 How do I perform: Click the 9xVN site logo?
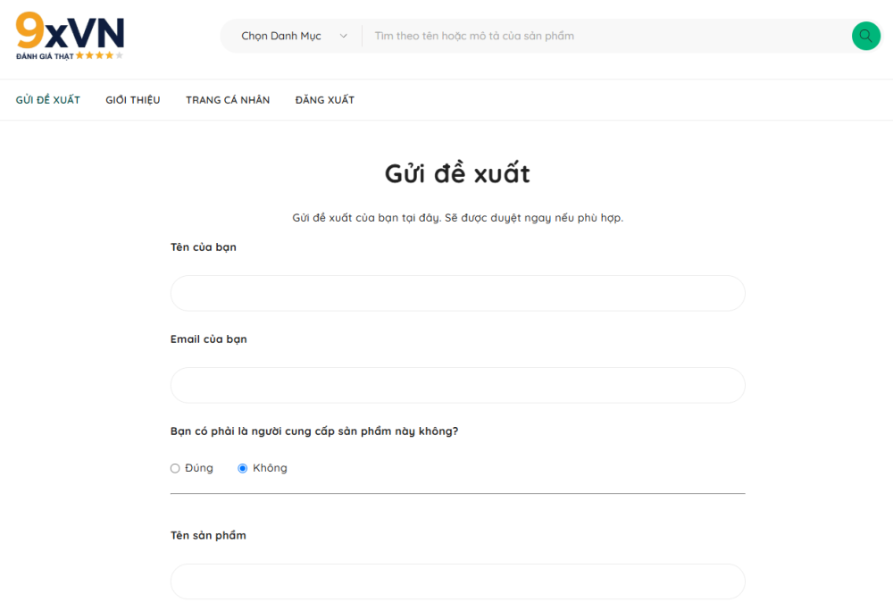[70, 31]
